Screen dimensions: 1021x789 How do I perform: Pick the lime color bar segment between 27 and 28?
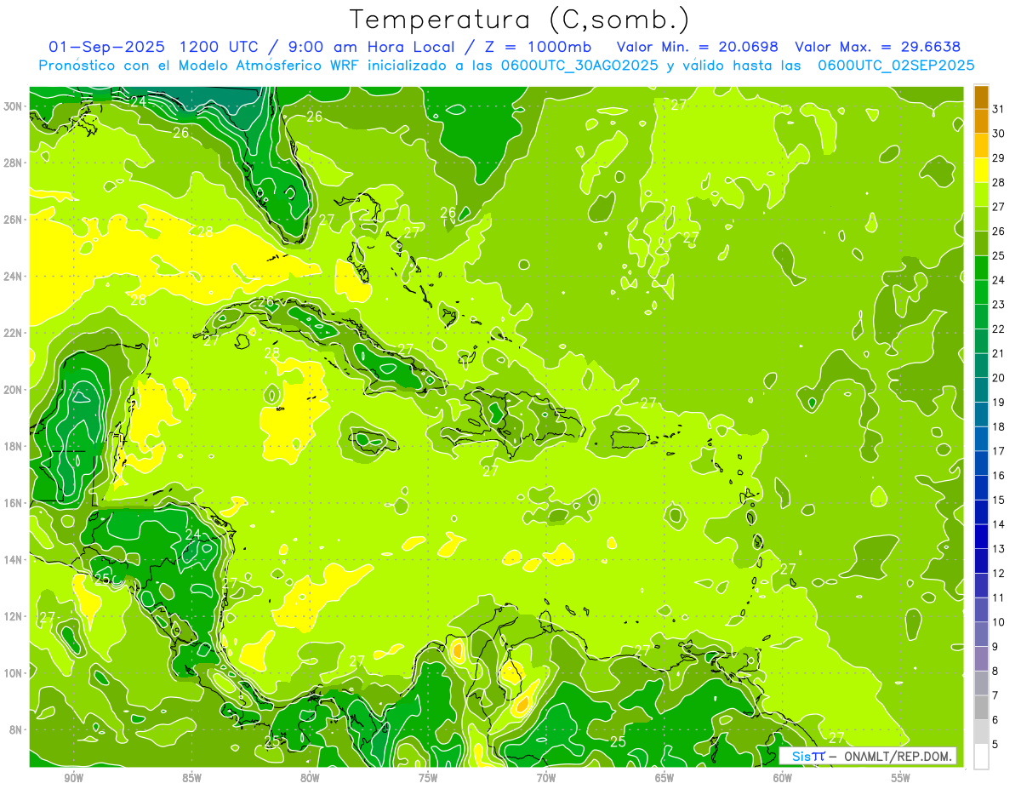click(982, 194)
